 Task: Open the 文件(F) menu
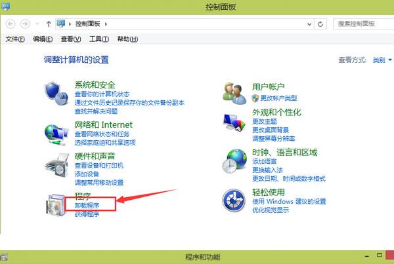15,39
